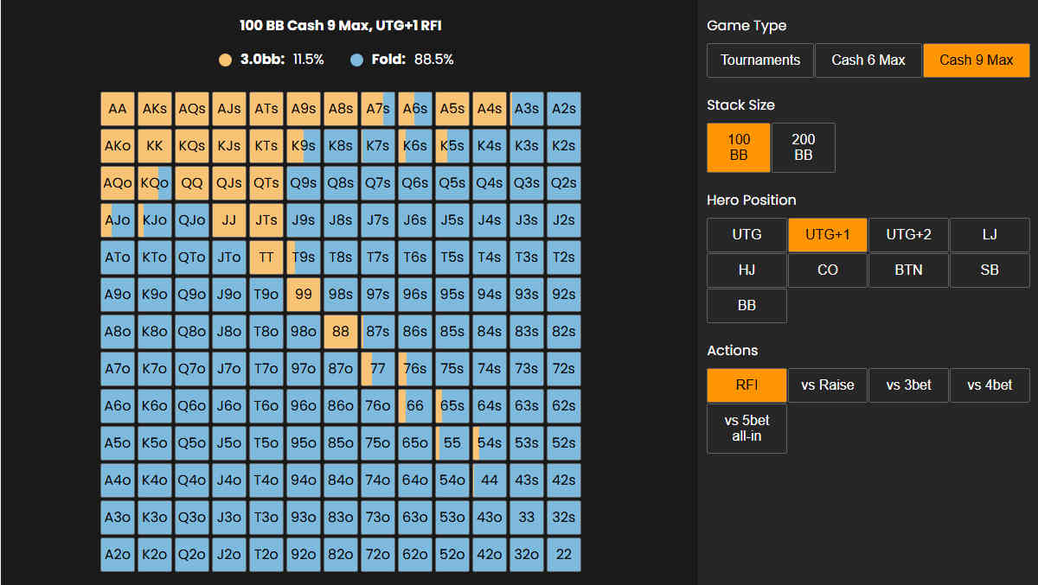Image resolution: width=1038 pixels, height=585 pixels.
Task: Choose the 200 BB stack size
Action: coord(803,147)
